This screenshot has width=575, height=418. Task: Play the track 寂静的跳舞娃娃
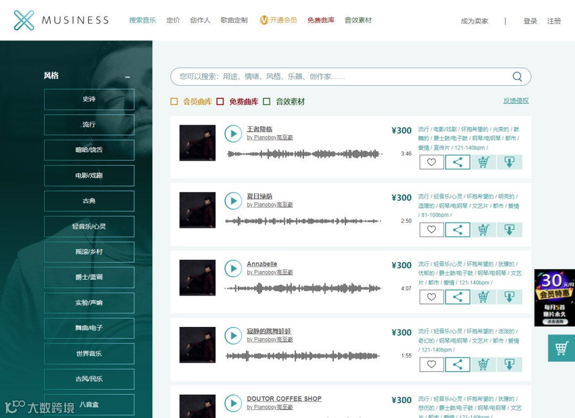click(x=233, y=336)
